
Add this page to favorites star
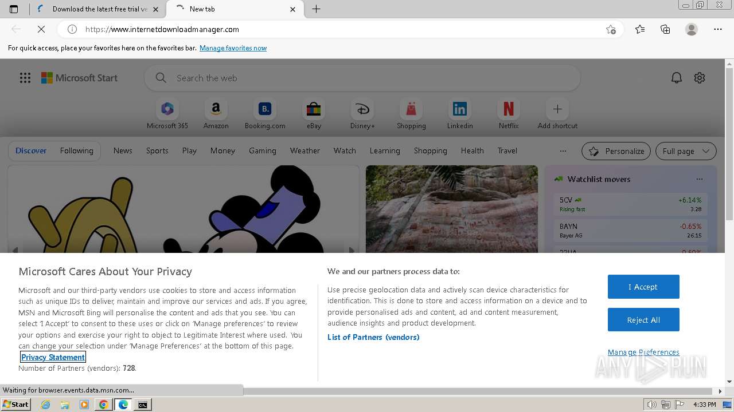click(611, 29)
